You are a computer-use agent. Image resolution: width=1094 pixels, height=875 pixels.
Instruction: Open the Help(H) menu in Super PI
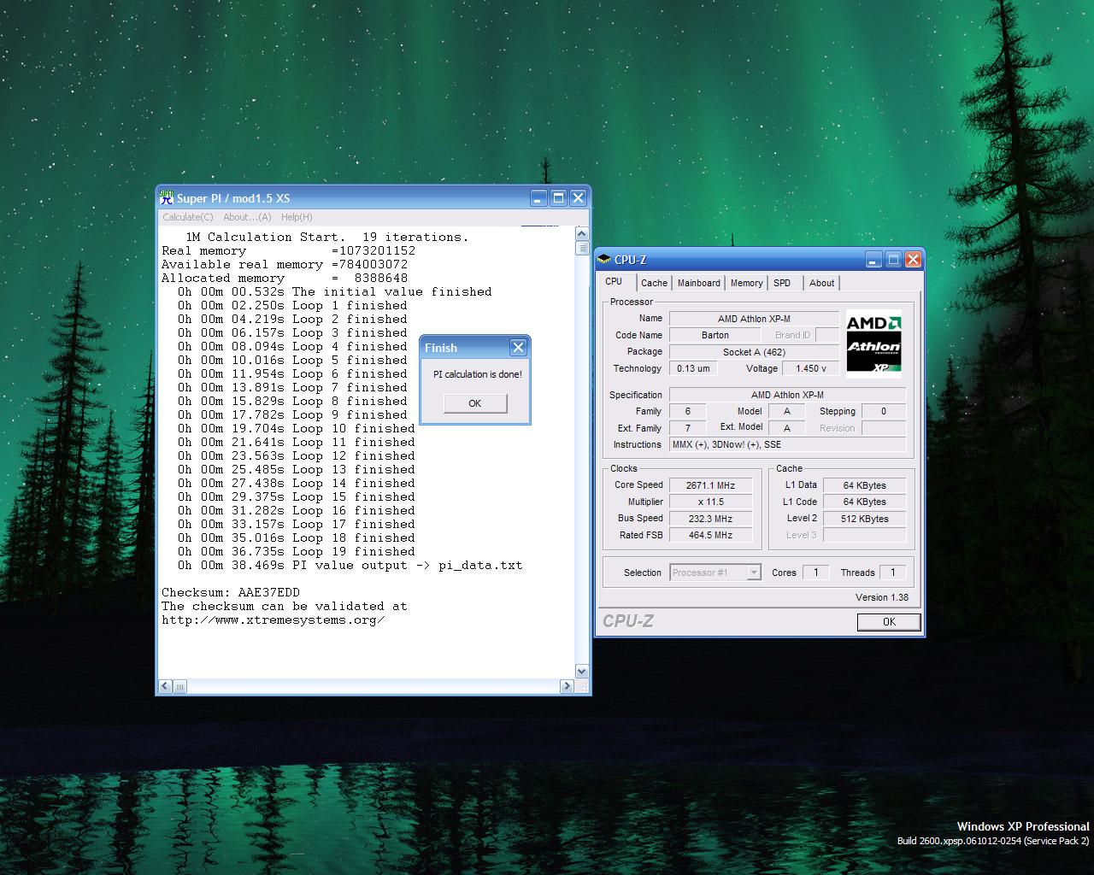(x=297, y=217)
